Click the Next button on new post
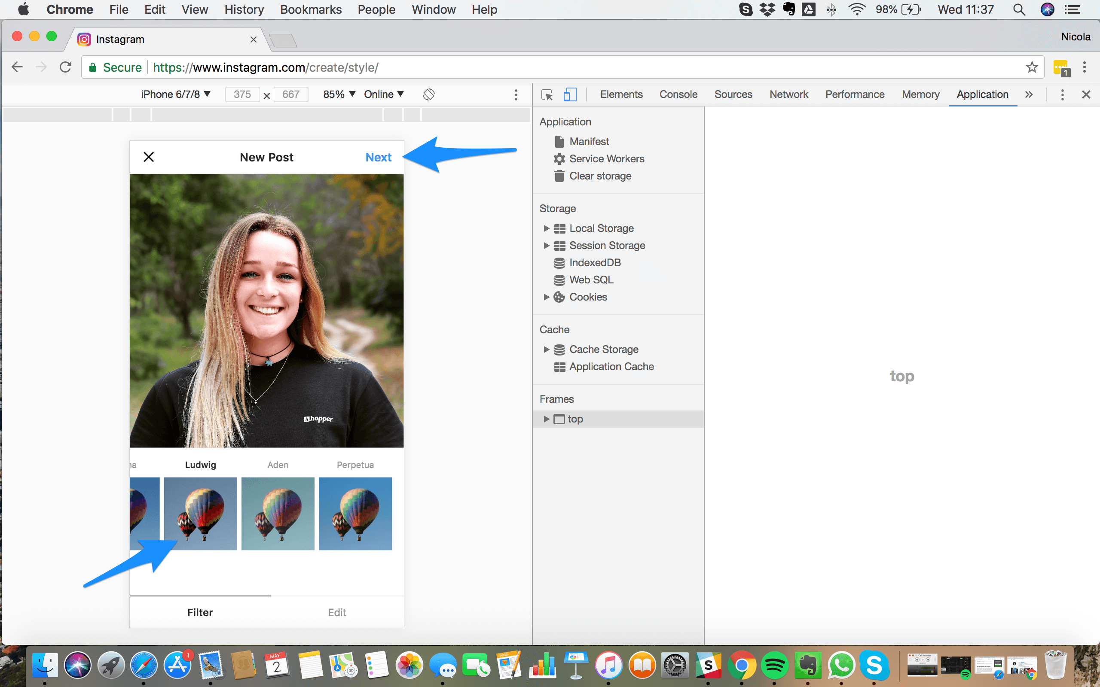The height and width of the screenshot is (687, 1100). click(x=379, y=157)
